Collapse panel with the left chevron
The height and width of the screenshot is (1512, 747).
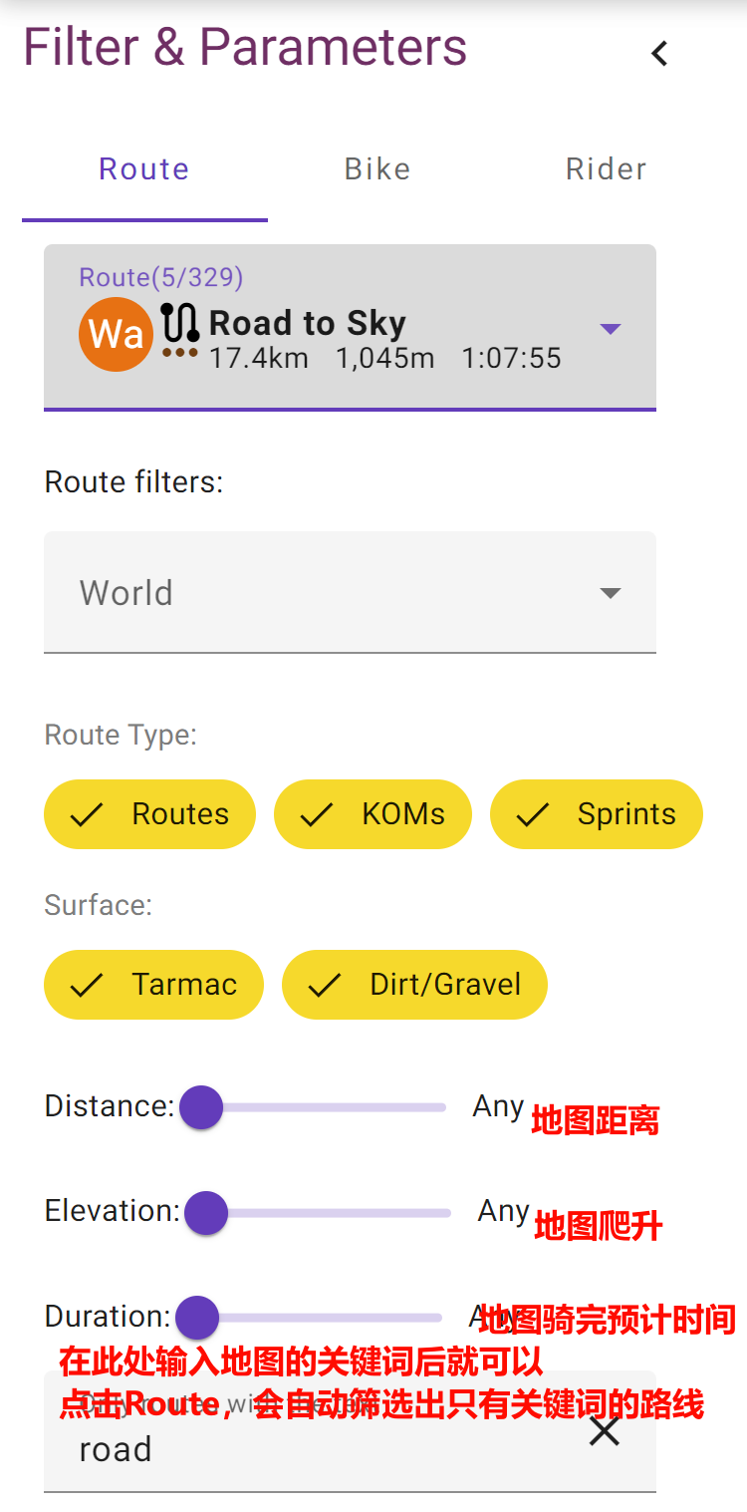[x=658, y=54]
